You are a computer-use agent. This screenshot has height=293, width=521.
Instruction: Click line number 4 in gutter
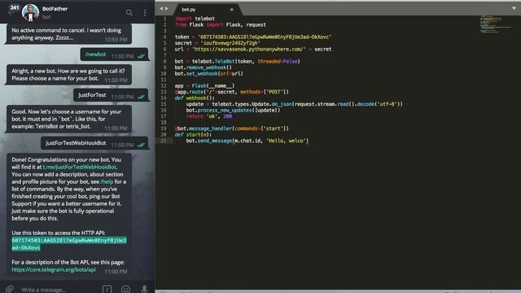tap(164, 37)
